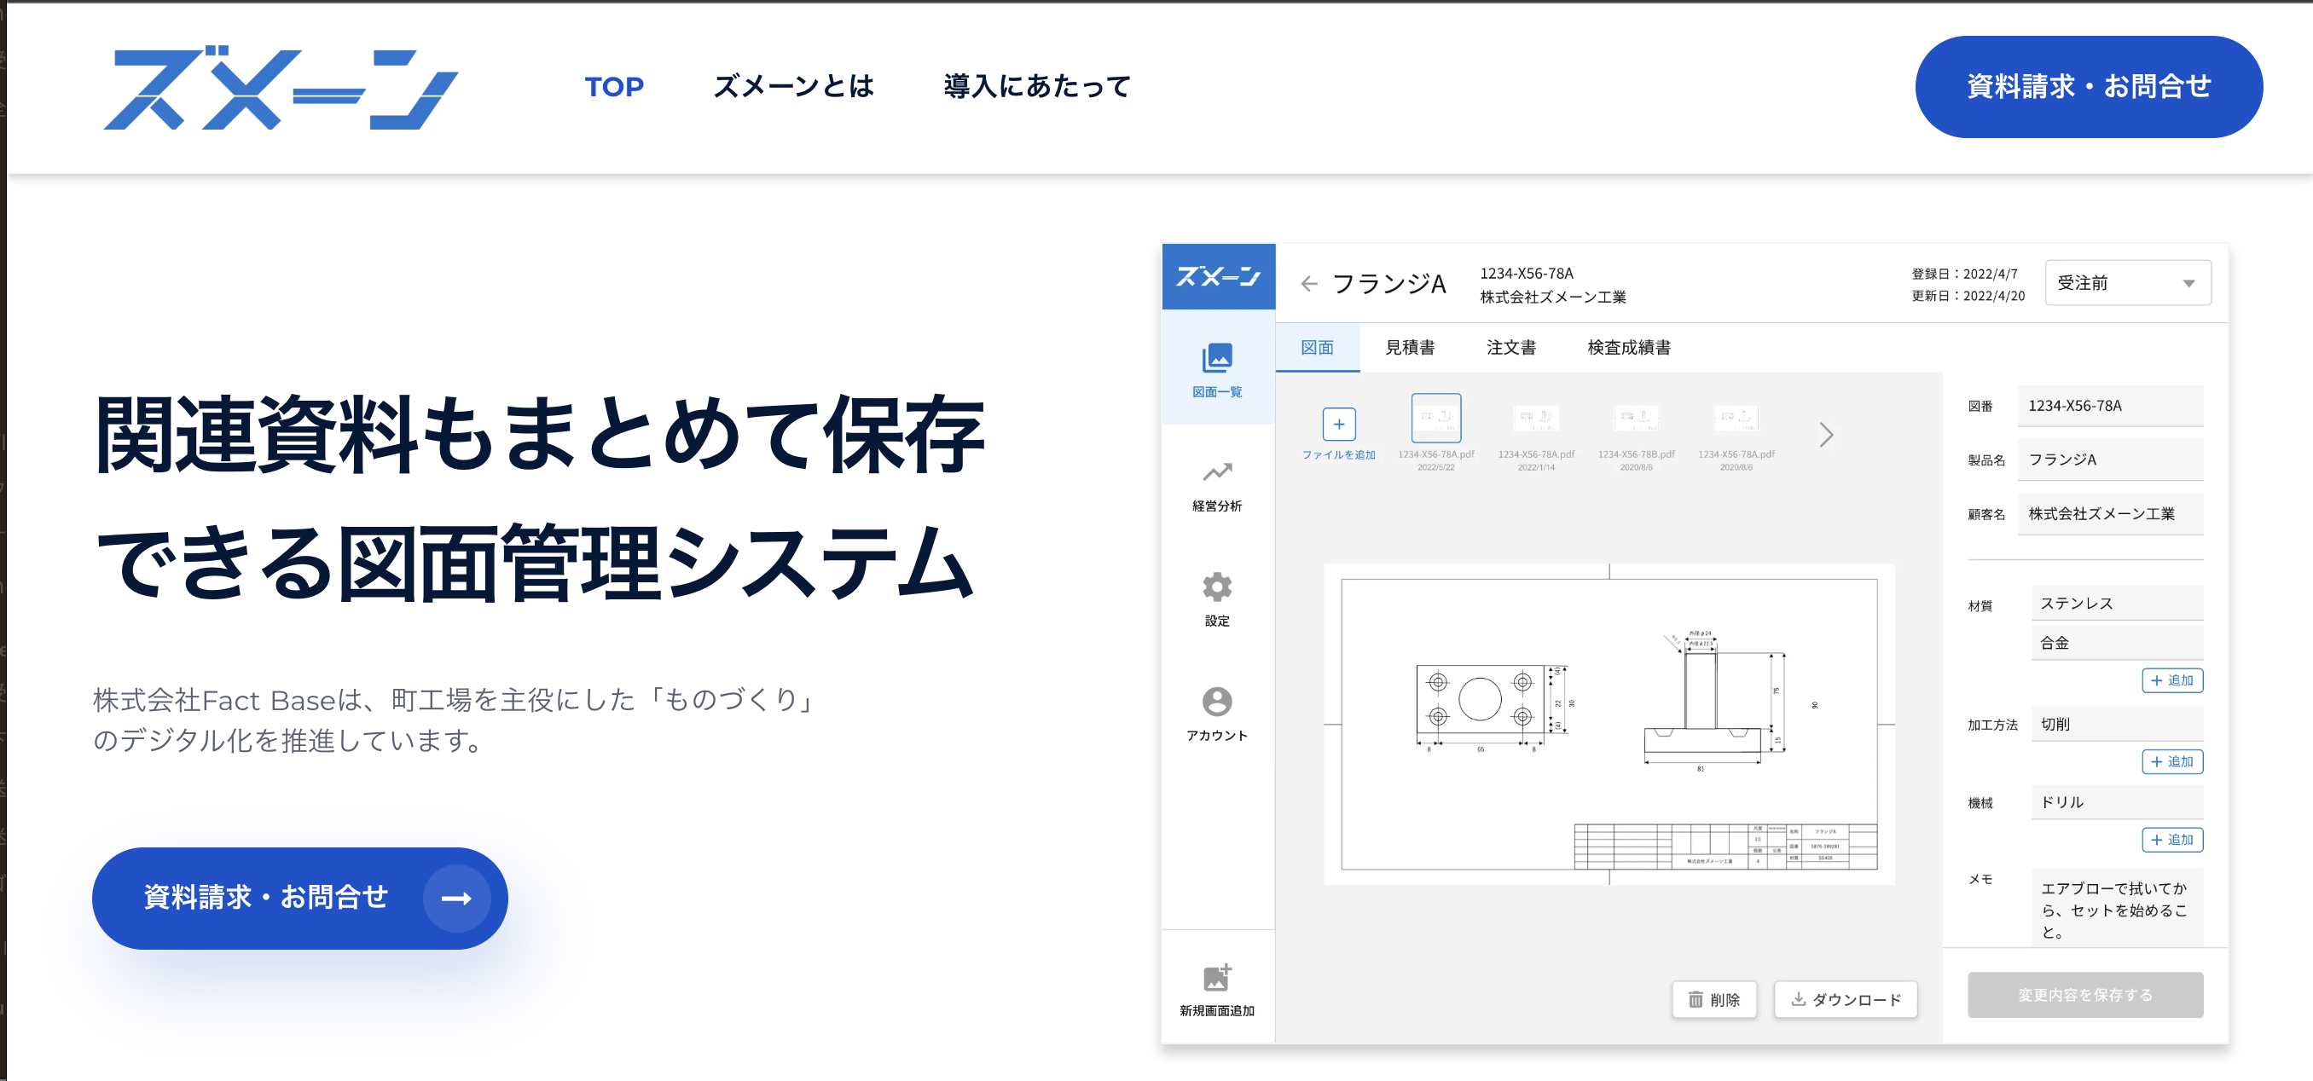Click the 変更内容を保存する button
2313x1081 pixels.
(2085, 995)
